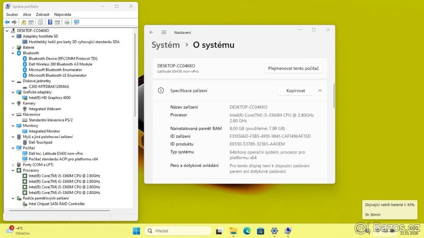Click the Scan for hardware changes icon
Screen dimensions: 424x238
pyautogui.click(x=66, y=22)
